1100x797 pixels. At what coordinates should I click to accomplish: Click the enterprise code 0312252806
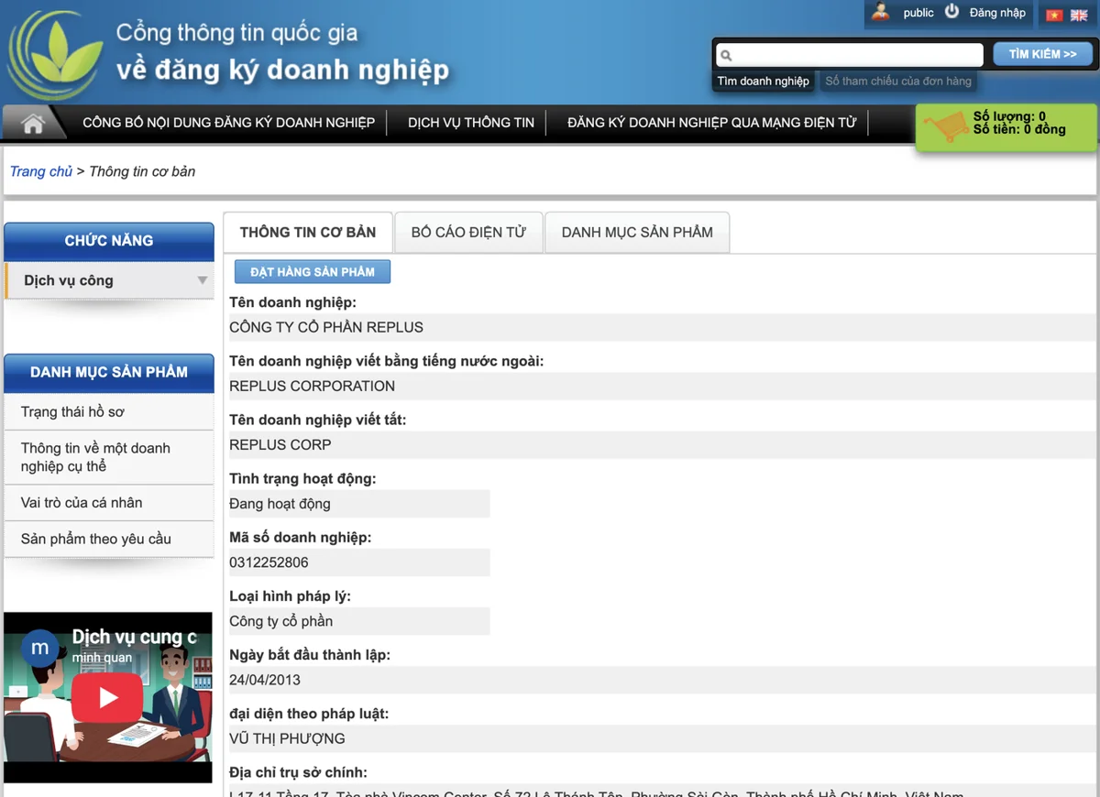pos(269,562)
